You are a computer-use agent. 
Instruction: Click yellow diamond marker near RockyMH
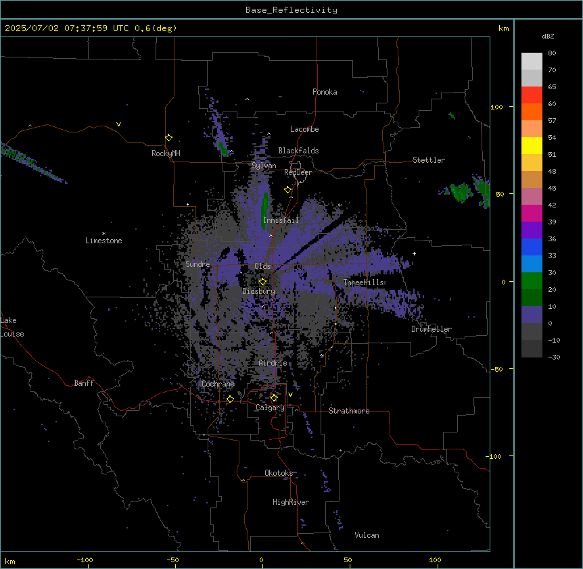pyautogui.click(x=168, y=138)
